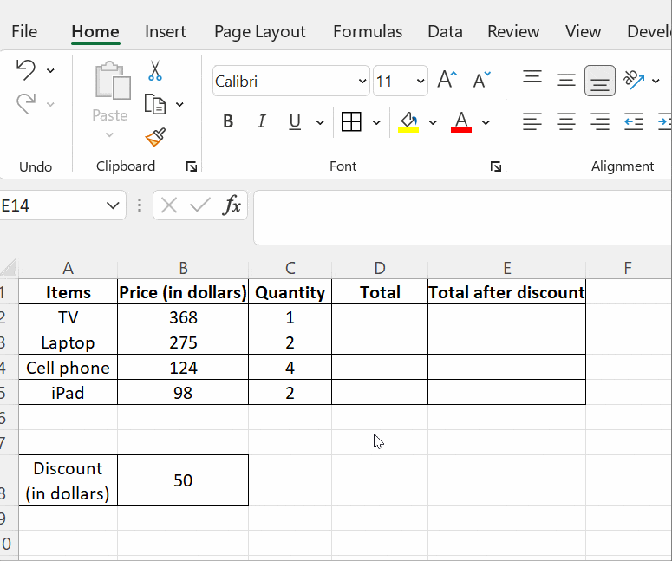
Task: Expand the Name Box dropdown
Action: 113,205
